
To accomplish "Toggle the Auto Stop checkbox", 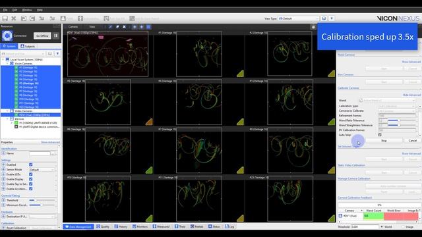I will point(380,134).
